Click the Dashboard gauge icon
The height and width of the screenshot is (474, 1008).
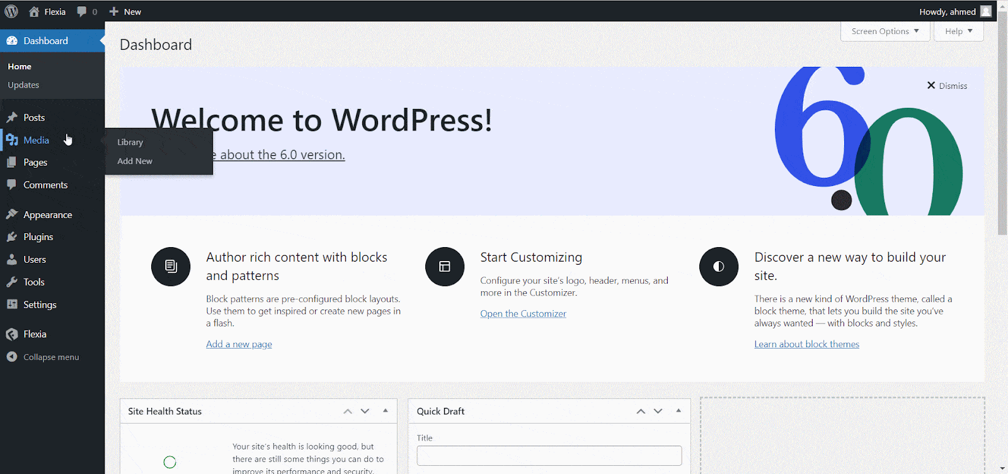click(12, 41)
